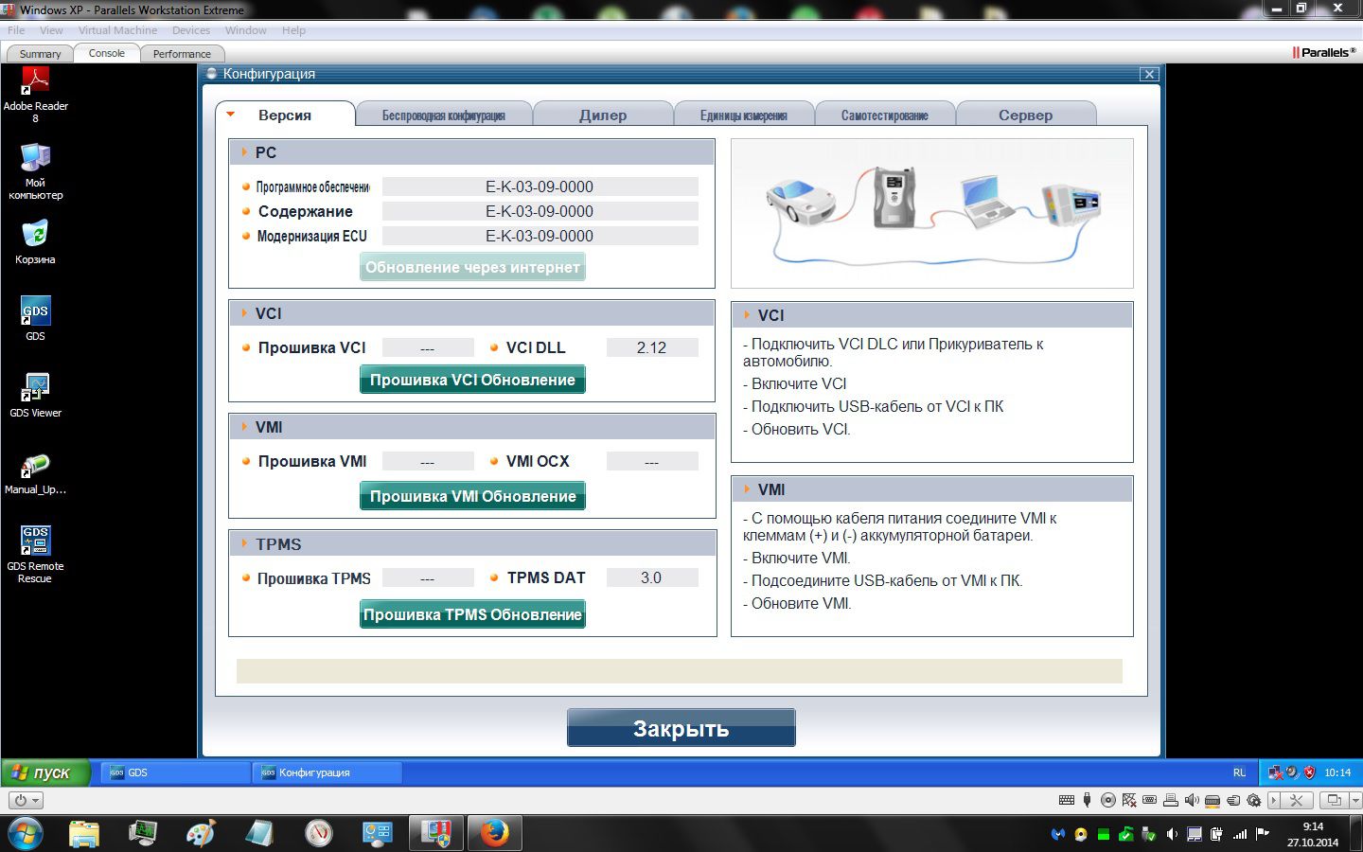Select the Версия tab
The height and width of the screenshot is (852, 1363).
pos(285,115)
